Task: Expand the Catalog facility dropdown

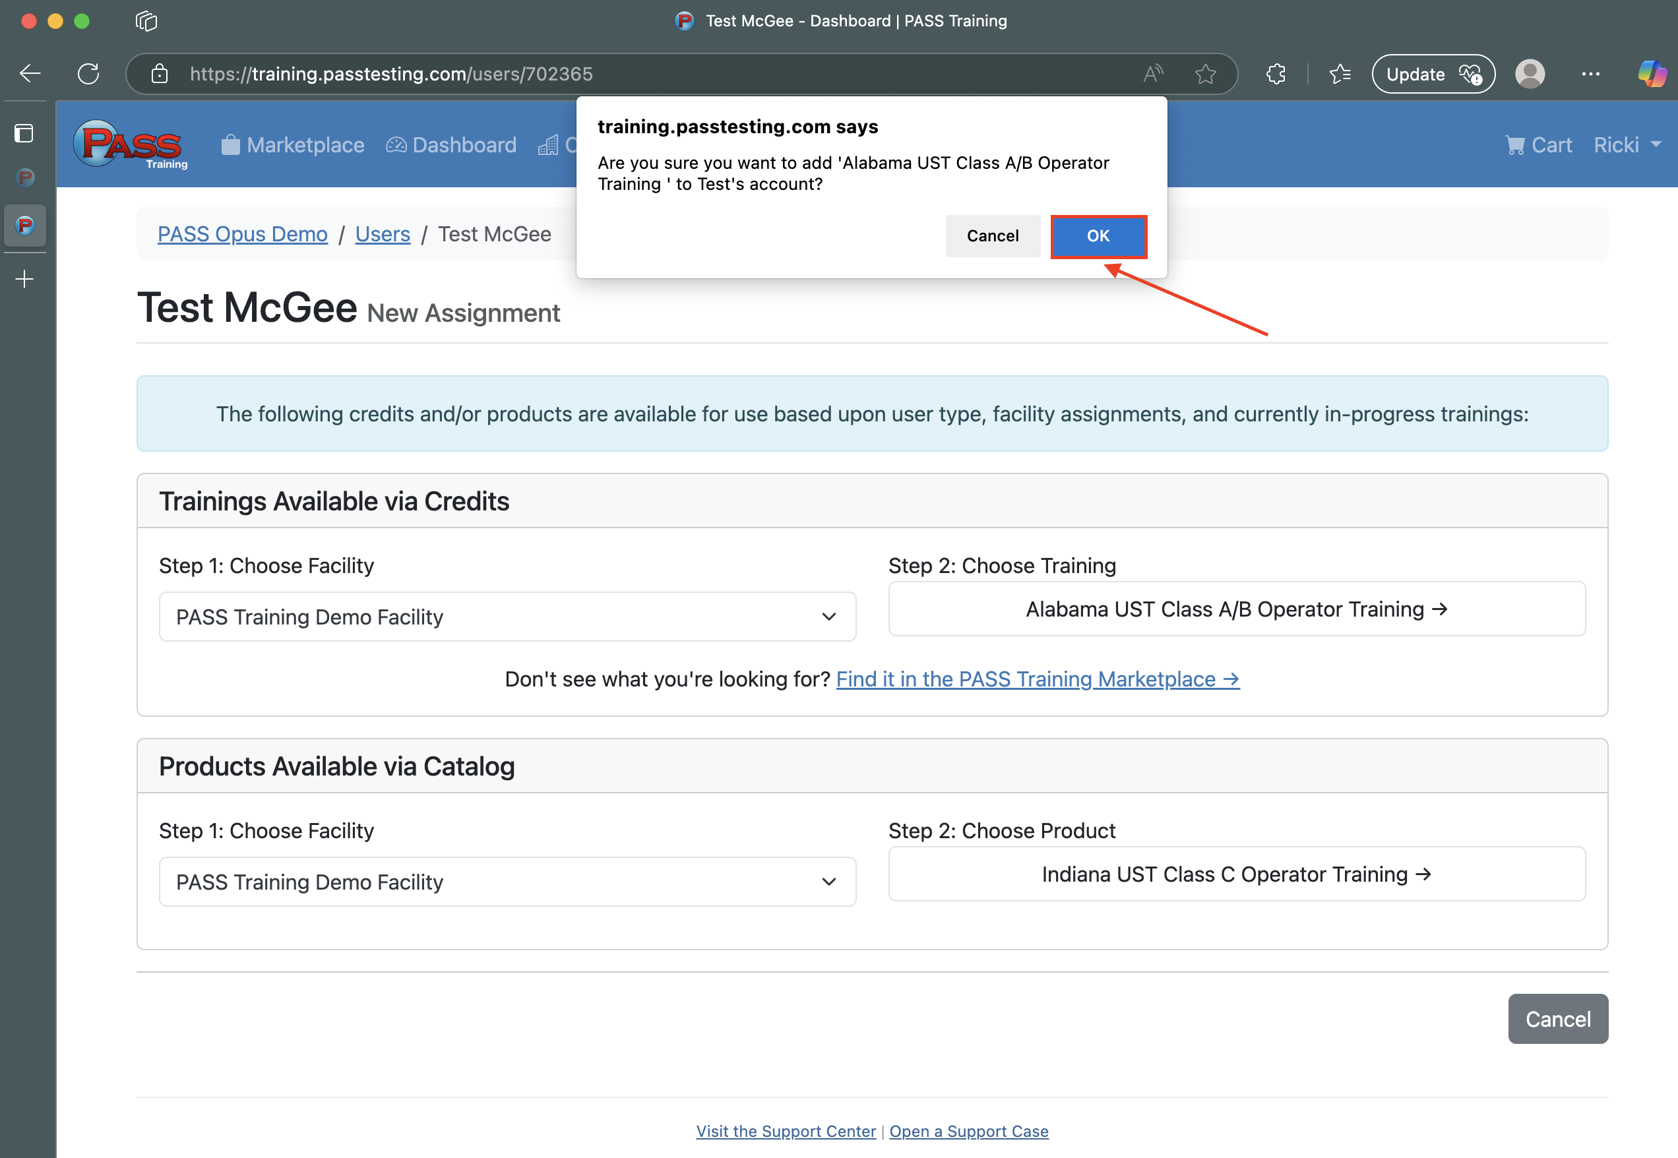Action: point(507,882)
